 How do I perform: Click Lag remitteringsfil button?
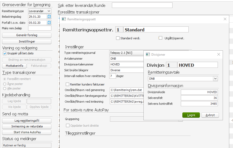click(x=27, y=121)
